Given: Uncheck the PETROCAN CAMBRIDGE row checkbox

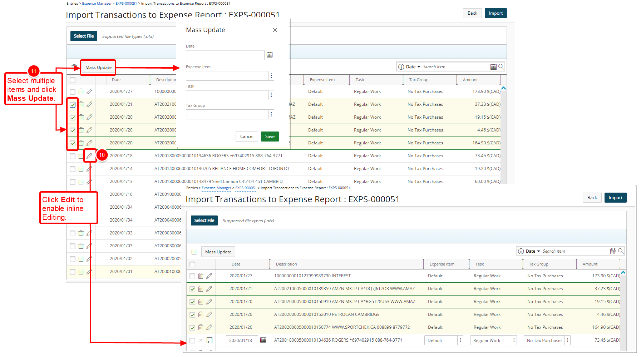Looking at the screenshot, I should coord(192,315).
